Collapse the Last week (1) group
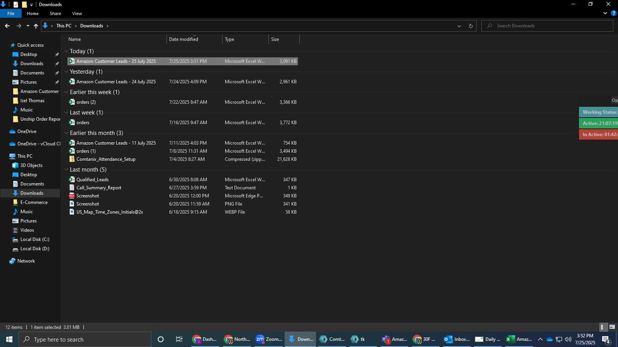 tap(66, 113)
